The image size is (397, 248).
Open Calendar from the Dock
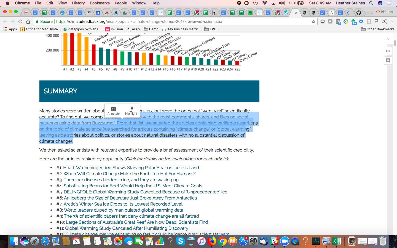click(76, 241)
